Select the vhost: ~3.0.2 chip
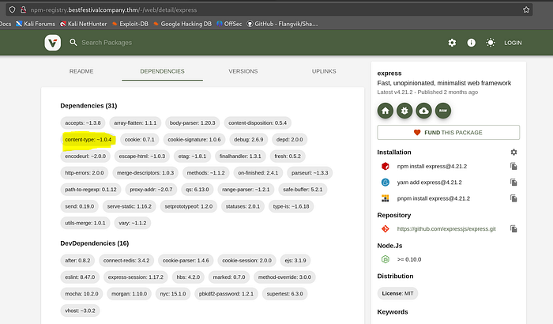Viewport: 553px width, 324px height. [80, 311]
